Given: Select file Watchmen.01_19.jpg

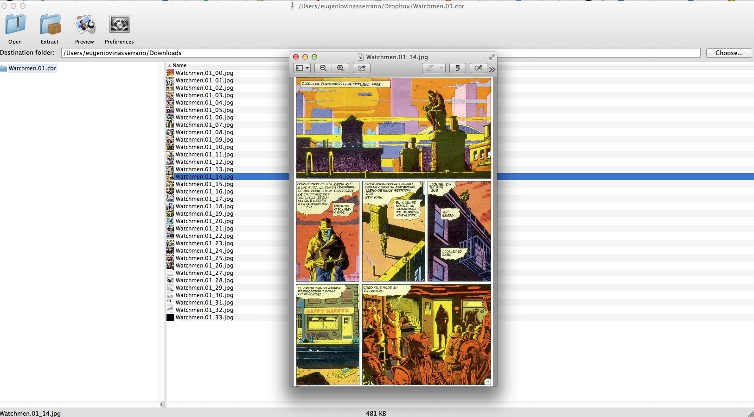Looking at the screenshot, I should click(x=204, y=213).
